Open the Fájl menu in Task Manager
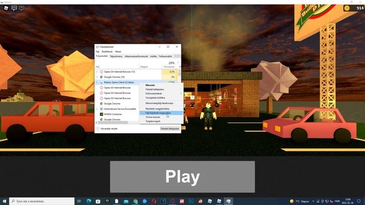 (98, 52)
